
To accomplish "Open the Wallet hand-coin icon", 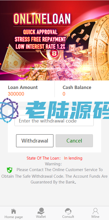I will click(x=41, y=211).
